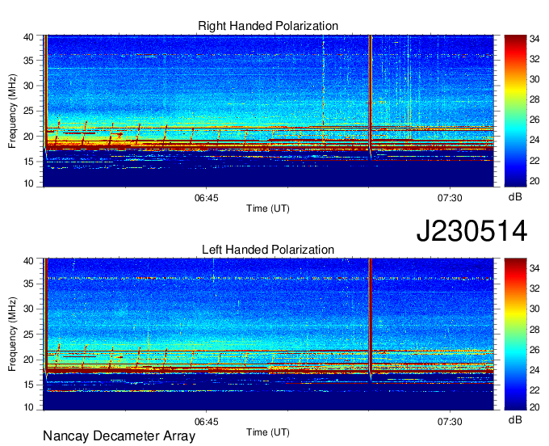Click the "Right Handed Polarization" title

click(x=268, y=26)
